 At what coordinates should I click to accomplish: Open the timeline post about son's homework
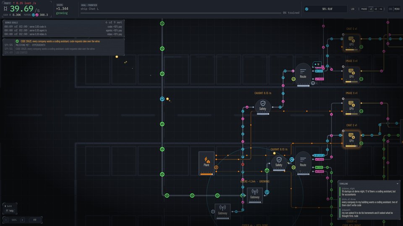point(369,213)
